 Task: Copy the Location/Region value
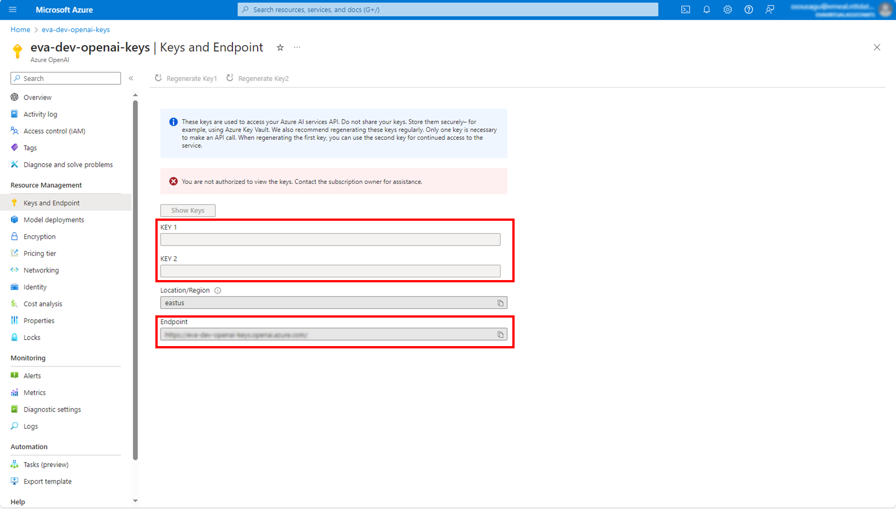point(501,303)
